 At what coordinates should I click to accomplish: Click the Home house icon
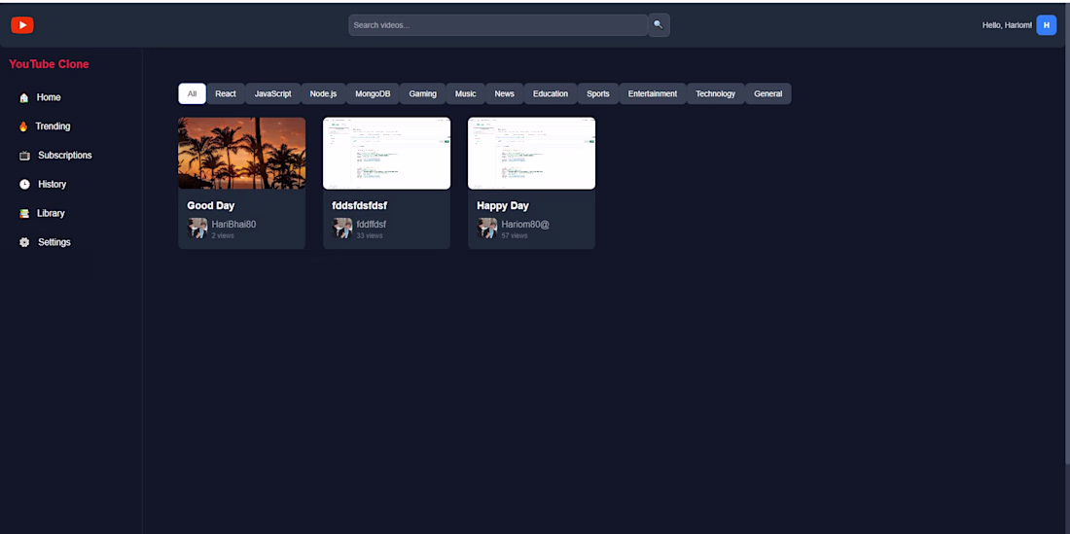click(x=24, y=97)
